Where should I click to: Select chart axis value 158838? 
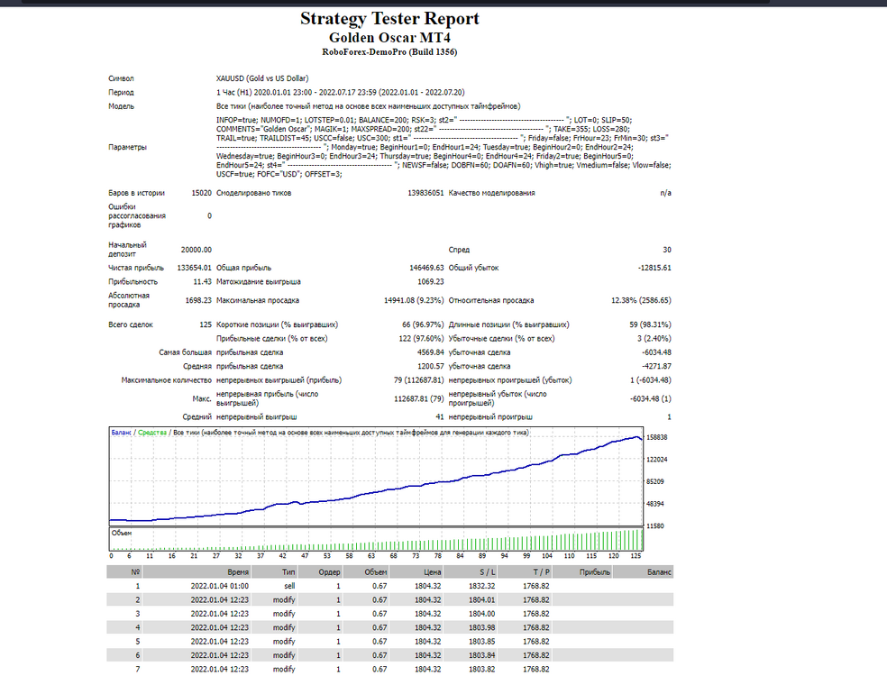[657, 437]
